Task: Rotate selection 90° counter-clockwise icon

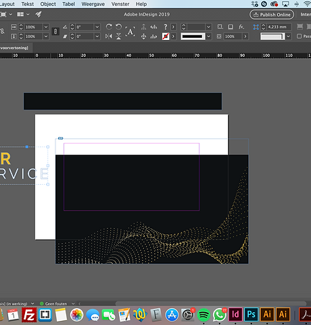Action: point(118,27)
